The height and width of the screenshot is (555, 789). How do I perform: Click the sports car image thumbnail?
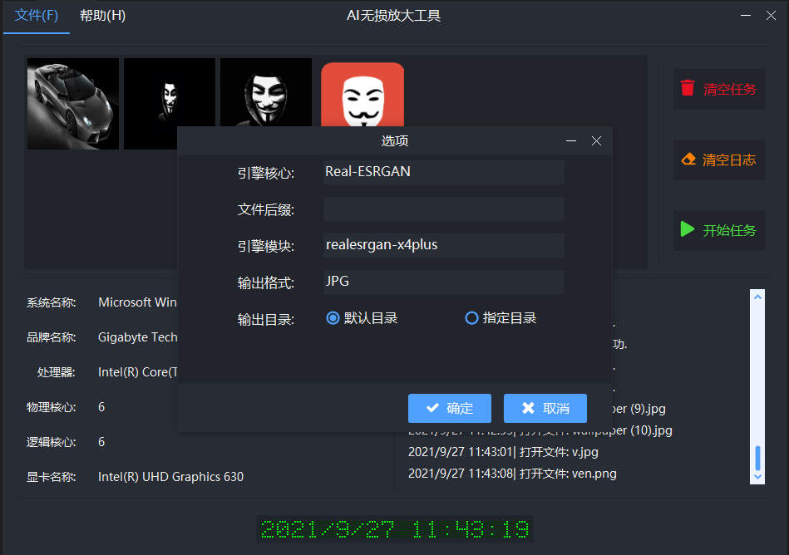click(72, 103)
